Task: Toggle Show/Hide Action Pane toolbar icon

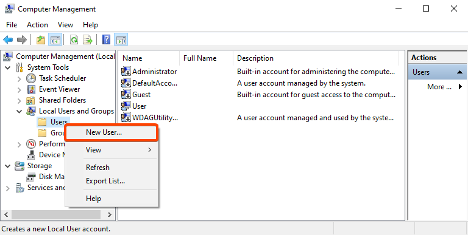Action: 121,39
